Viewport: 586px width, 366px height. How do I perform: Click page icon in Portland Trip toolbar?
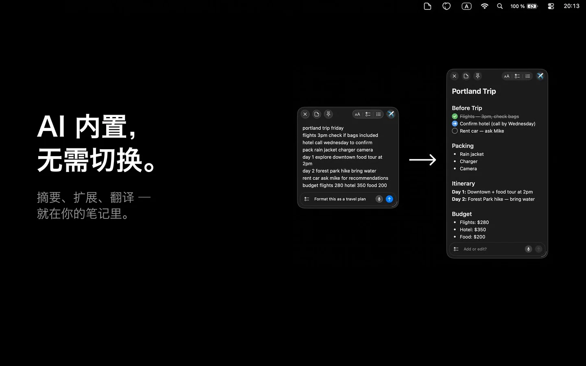(466, 76)
